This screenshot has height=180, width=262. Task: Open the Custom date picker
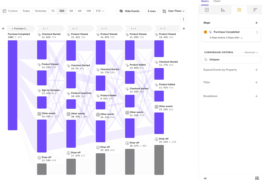click(10, 11)
